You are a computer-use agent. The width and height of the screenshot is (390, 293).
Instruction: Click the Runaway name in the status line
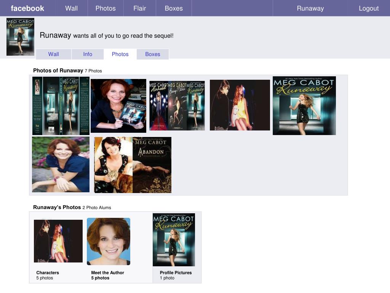coord(55,35)
